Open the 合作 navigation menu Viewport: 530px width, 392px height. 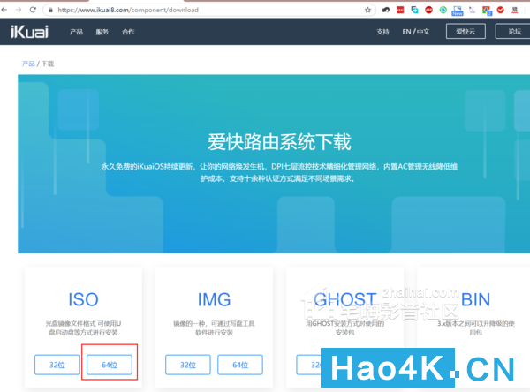pyautogui.click(x=128, y=32)
